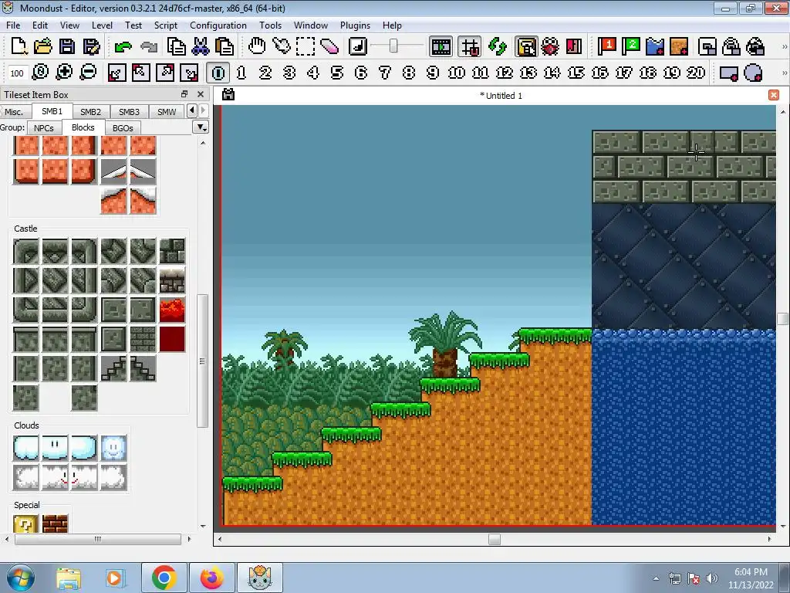The height and width of the screenshot is (593, 790).
Task: Click the music note playback button
Action: [x=358, y=46]
